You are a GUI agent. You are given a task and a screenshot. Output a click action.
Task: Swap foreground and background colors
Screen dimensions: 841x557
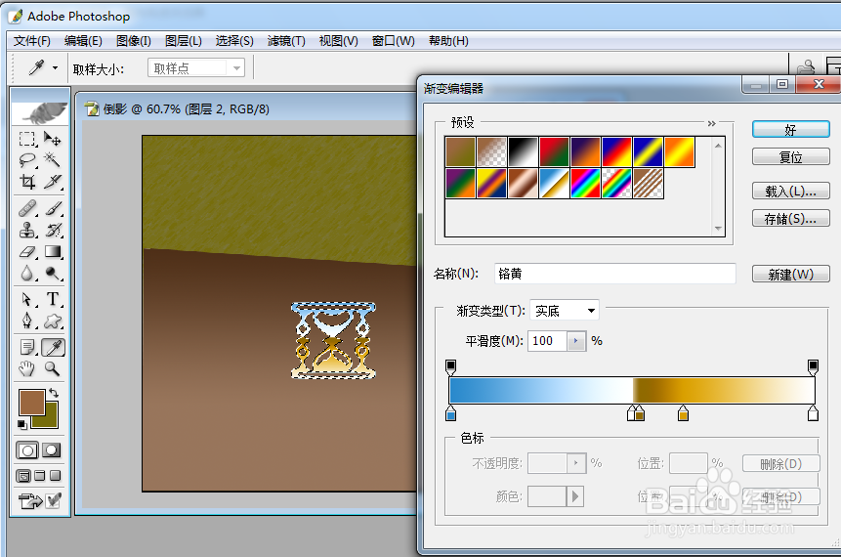(x=54, y=393)
